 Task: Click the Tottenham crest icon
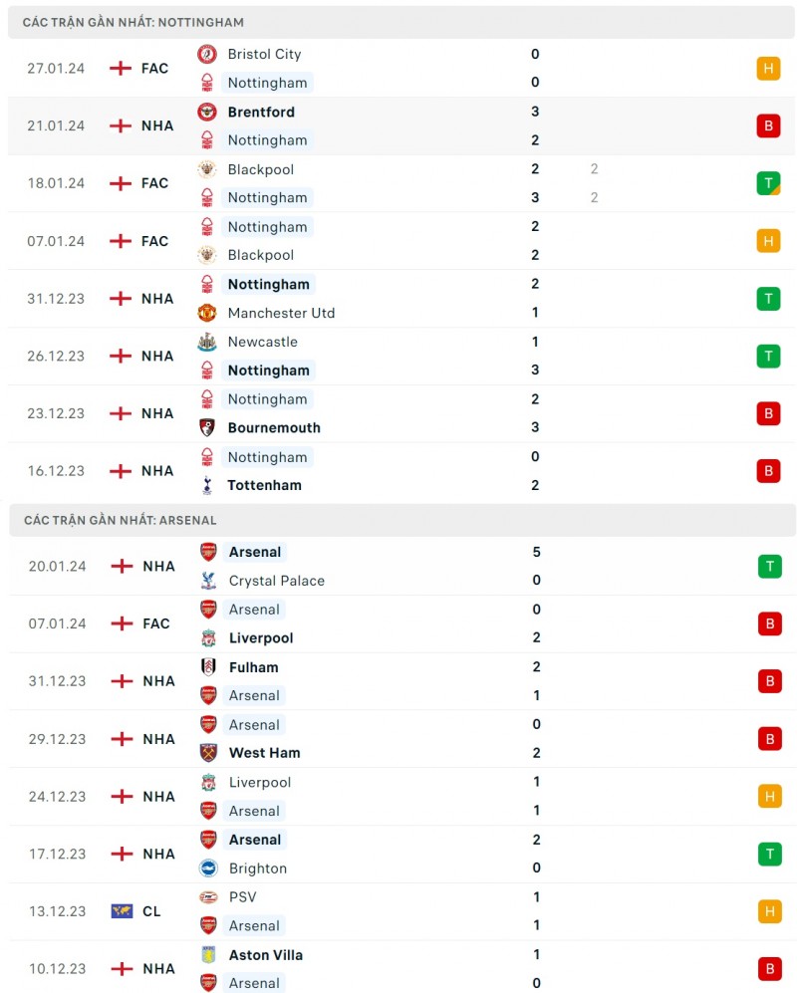coord(207,485)
